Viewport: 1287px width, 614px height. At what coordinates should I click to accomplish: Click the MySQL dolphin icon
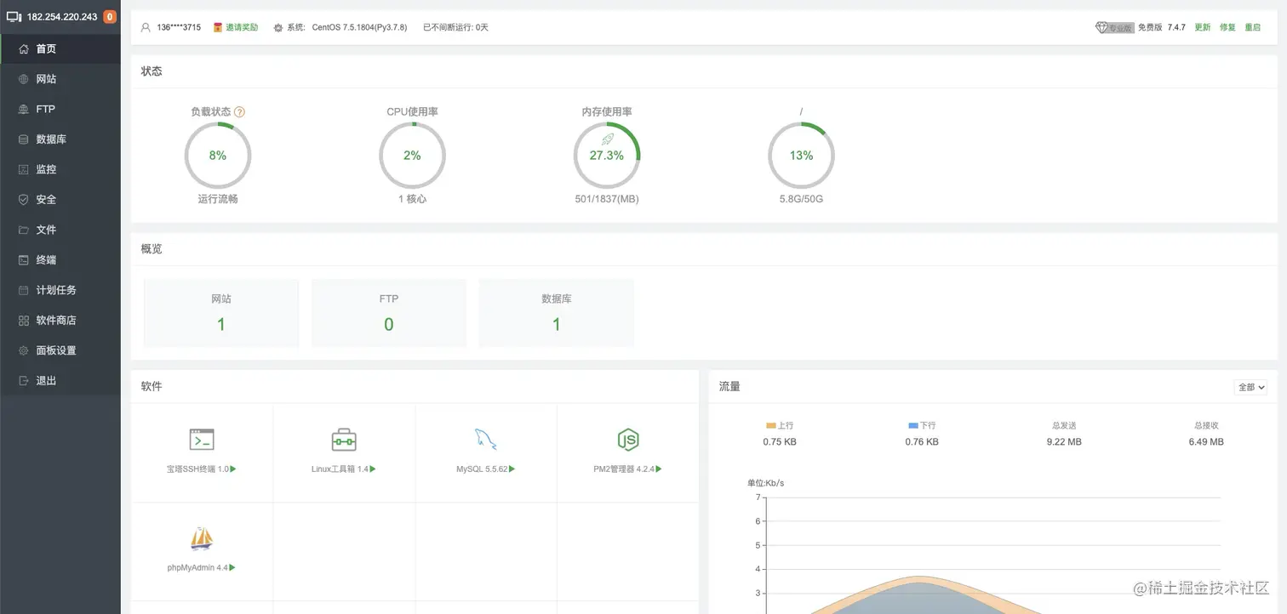[x=485, y=440]
